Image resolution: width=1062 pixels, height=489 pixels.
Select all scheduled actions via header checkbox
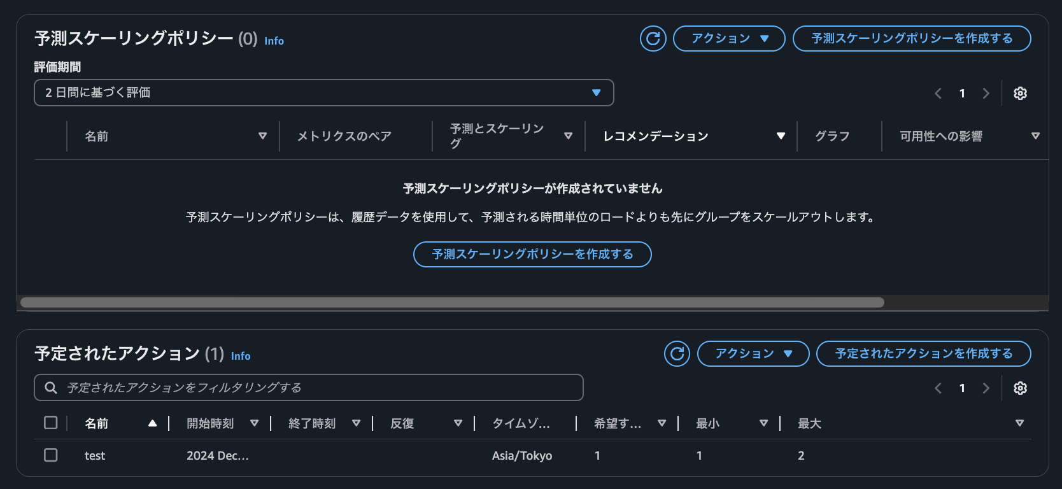(50, 422)
